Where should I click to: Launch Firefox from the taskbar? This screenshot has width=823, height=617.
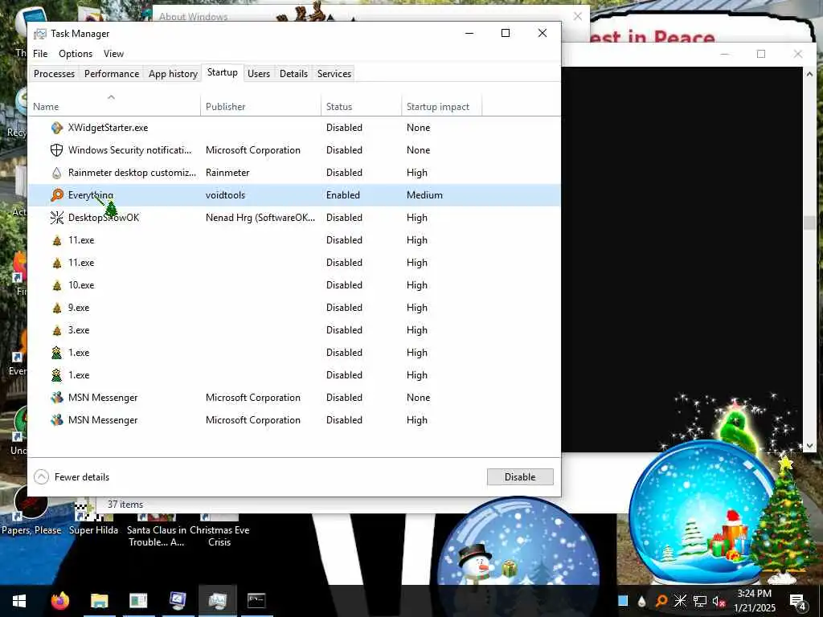tap(59, 601)
